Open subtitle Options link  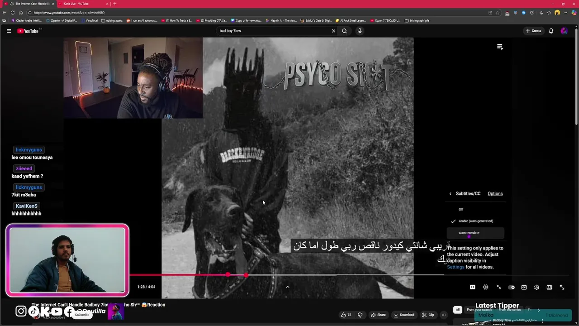point(495,194)
